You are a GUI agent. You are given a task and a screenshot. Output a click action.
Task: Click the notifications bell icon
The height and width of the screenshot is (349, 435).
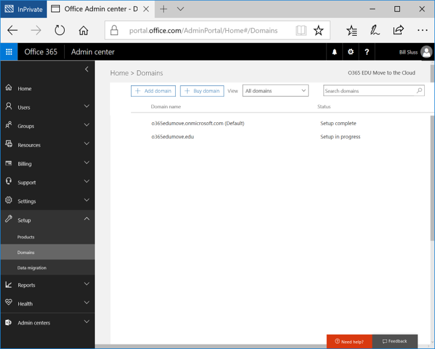334,52
